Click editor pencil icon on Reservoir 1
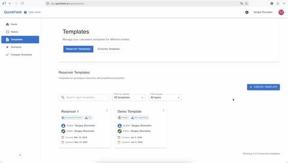The width and height of the screenshot is (288, 163). (x=63, y=131)
